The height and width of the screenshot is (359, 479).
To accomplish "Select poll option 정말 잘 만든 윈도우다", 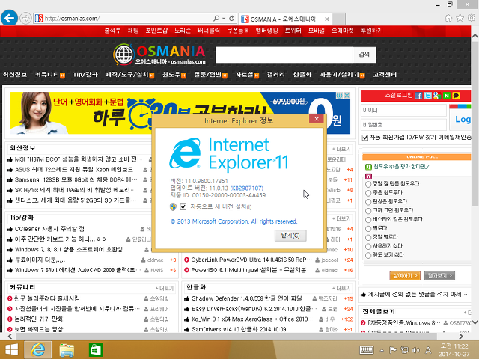I will [368, 184].
